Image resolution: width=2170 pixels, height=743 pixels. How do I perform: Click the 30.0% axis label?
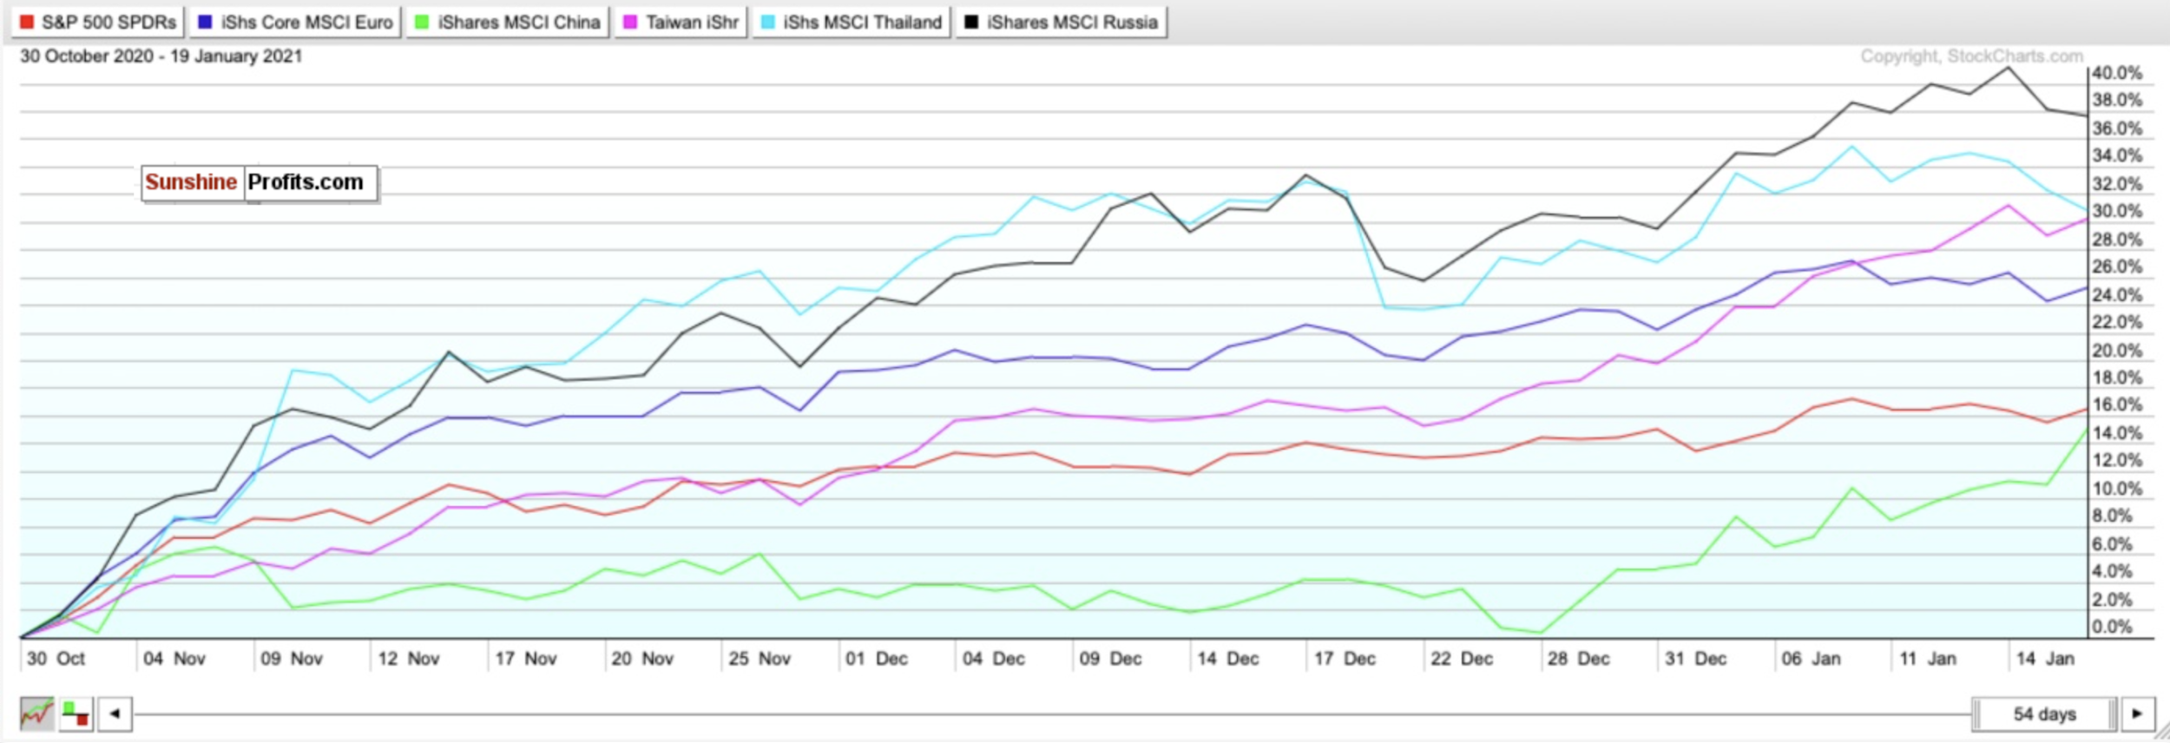coord(2116,211)
